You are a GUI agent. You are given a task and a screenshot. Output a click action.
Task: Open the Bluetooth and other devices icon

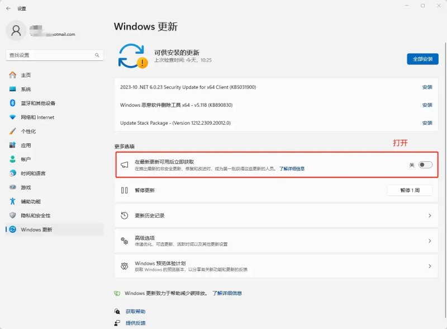click(x=12, y=103)
